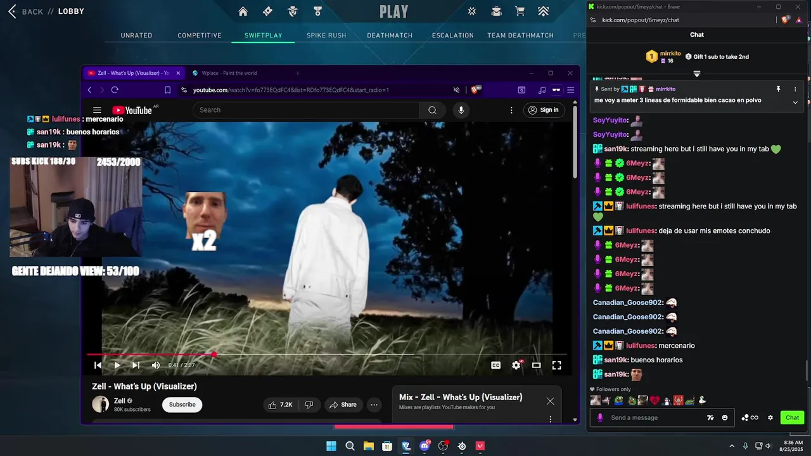The width and height of the screenshot is (811, 456).
Task: Open the Brave playlist music note icon
Action: [x=542, y=90]
